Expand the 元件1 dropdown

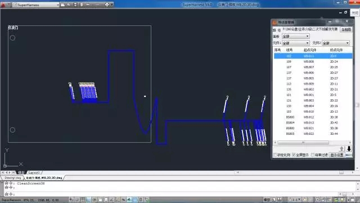(295, 43)
